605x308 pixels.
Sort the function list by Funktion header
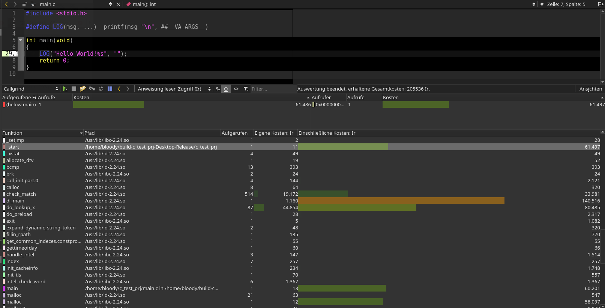tap(42, 133)
